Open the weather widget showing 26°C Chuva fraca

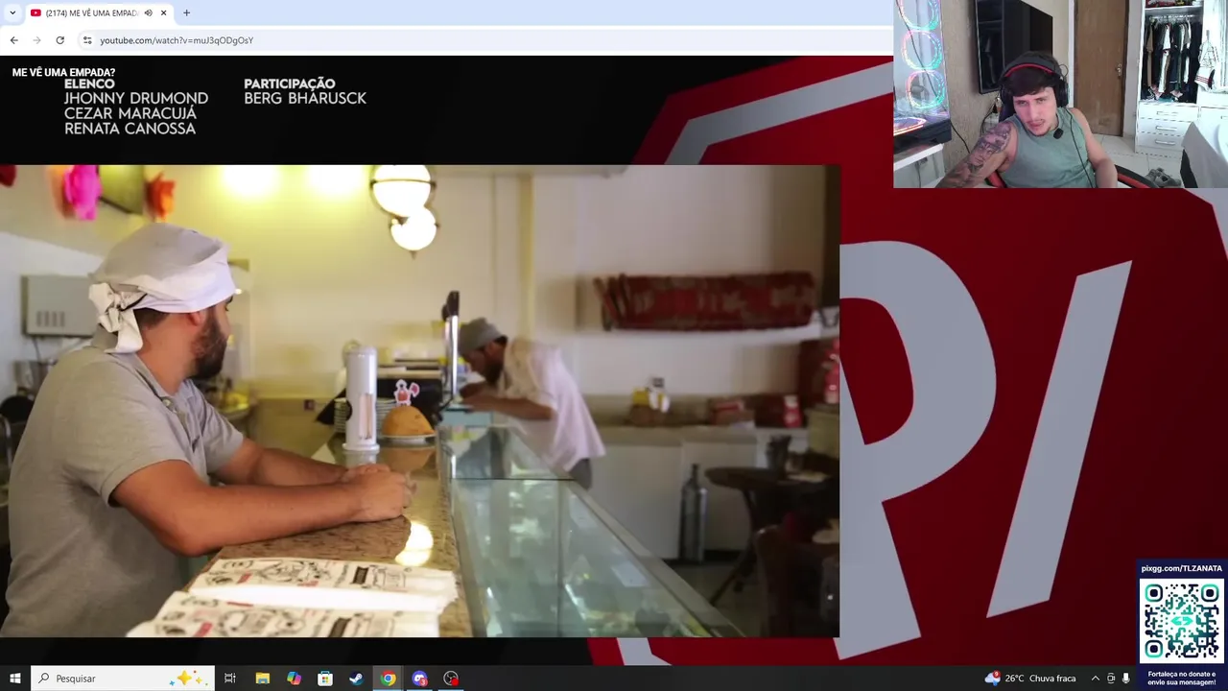pyautogui.click(x=1029, y=679)
